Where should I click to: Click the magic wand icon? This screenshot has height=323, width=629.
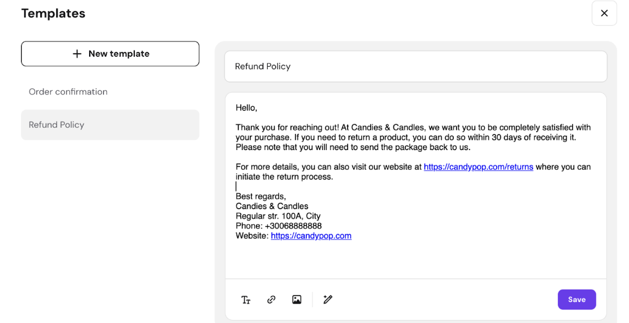point(328,300)
